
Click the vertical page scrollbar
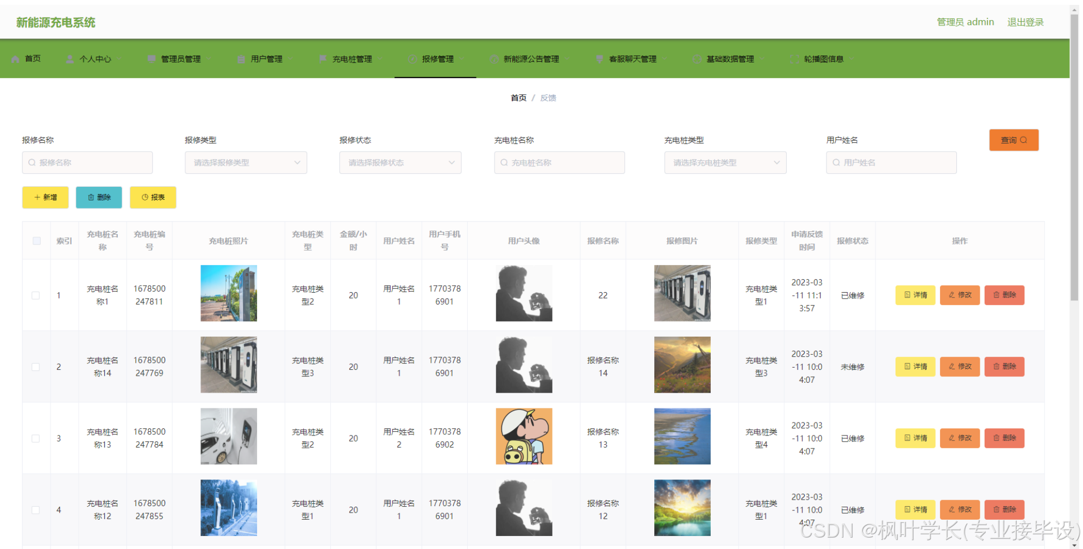(x=1074, y=157)
